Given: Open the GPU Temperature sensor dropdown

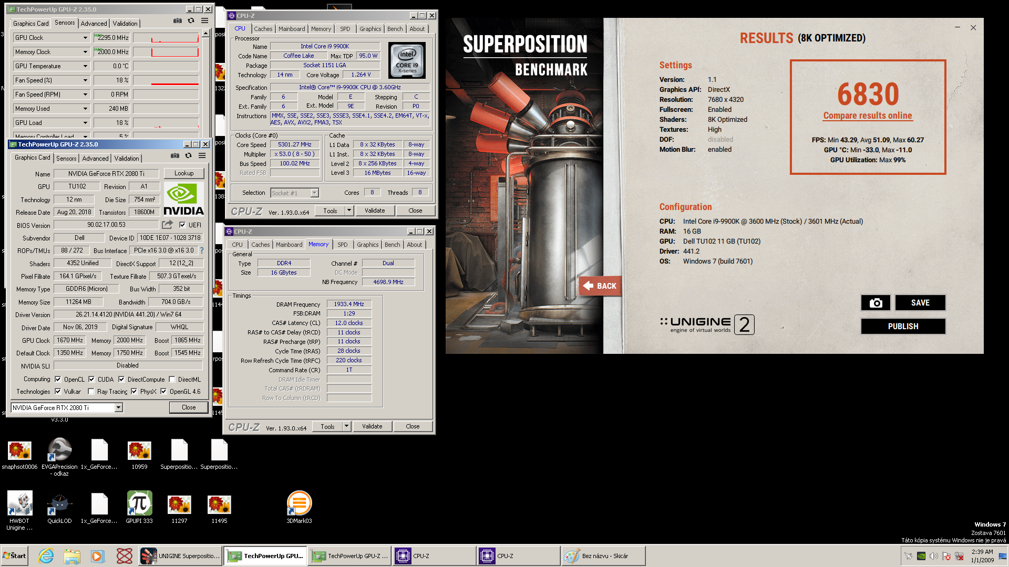Looking at the screenshot, I should pyautogui.click(x=85, y=66).
